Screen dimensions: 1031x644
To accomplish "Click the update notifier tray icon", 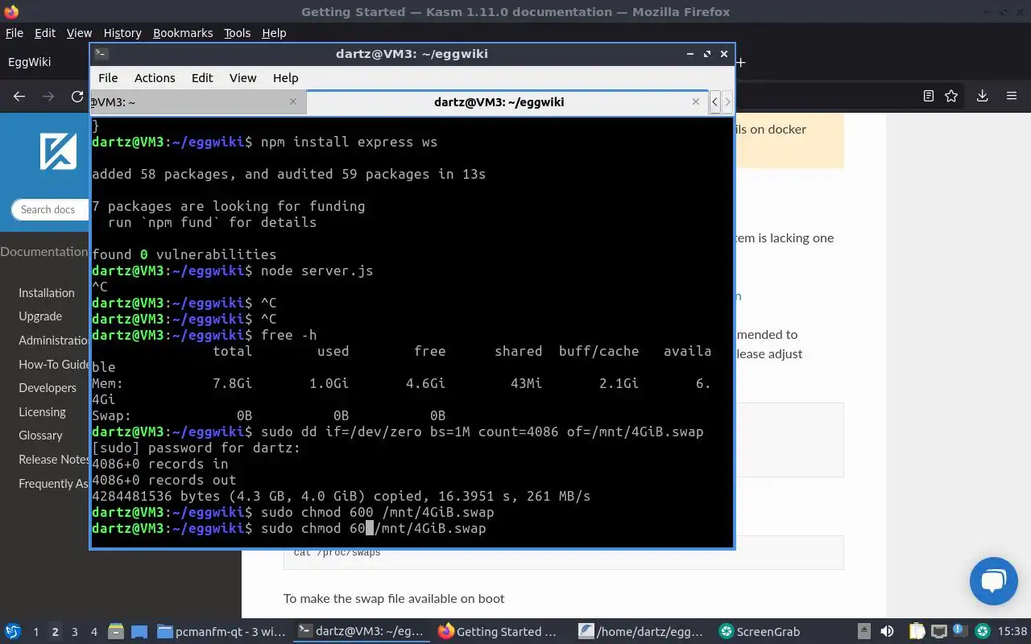I will (961, 632).
